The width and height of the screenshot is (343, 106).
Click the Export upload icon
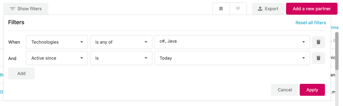pyautogui.click(x=260, y=9)
